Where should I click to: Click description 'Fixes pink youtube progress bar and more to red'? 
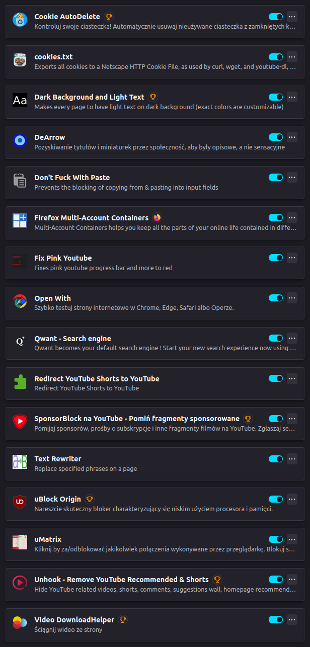tap(103, 268)
